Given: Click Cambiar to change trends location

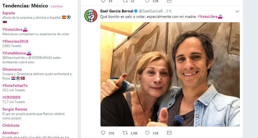Looking at the screenshot, I should tap(56, 6).
